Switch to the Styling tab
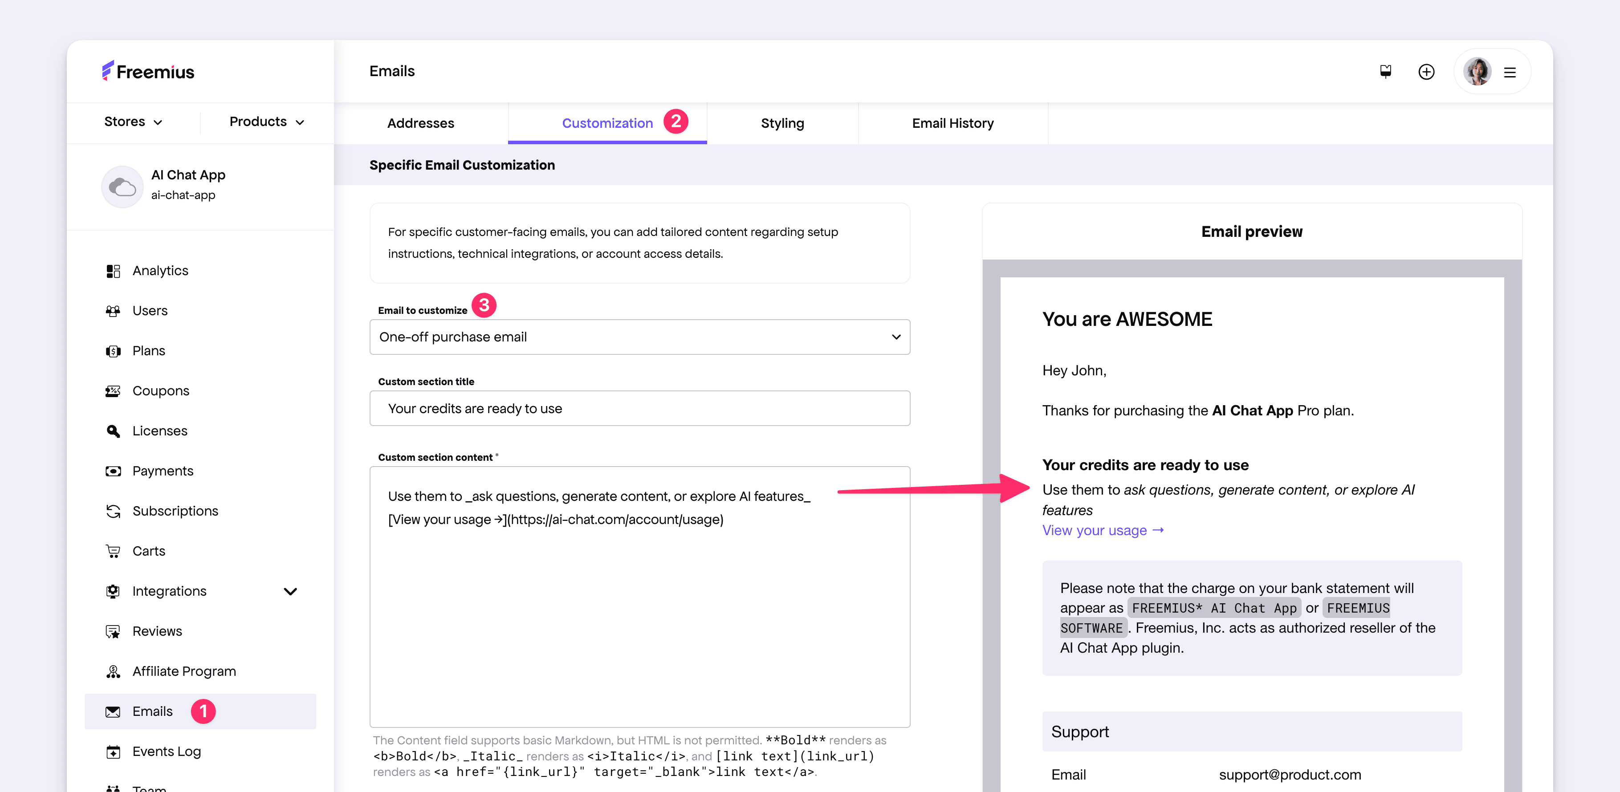Image resolution: width=1620 pixels, height=792 pixels. (x=782, y=123)
